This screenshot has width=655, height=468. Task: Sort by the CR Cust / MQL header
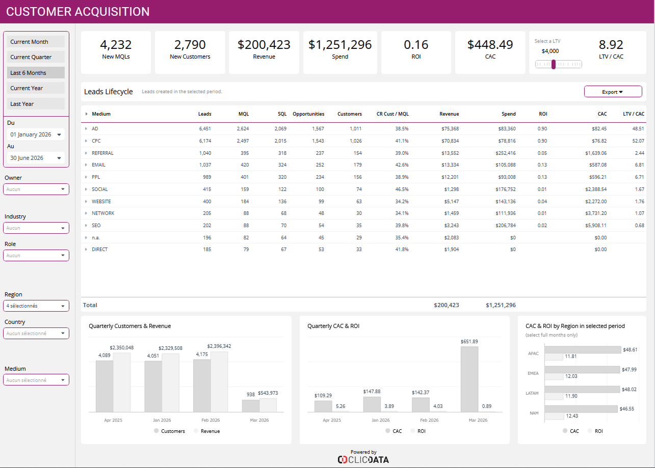click(x=392, y=114)
